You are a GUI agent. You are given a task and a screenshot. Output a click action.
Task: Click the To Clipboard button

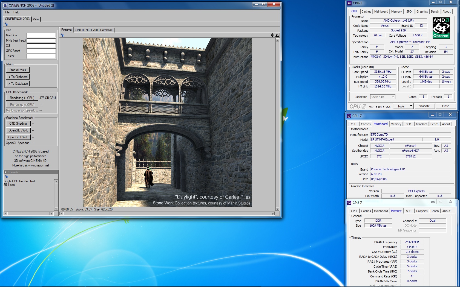[x=18, y=77]
